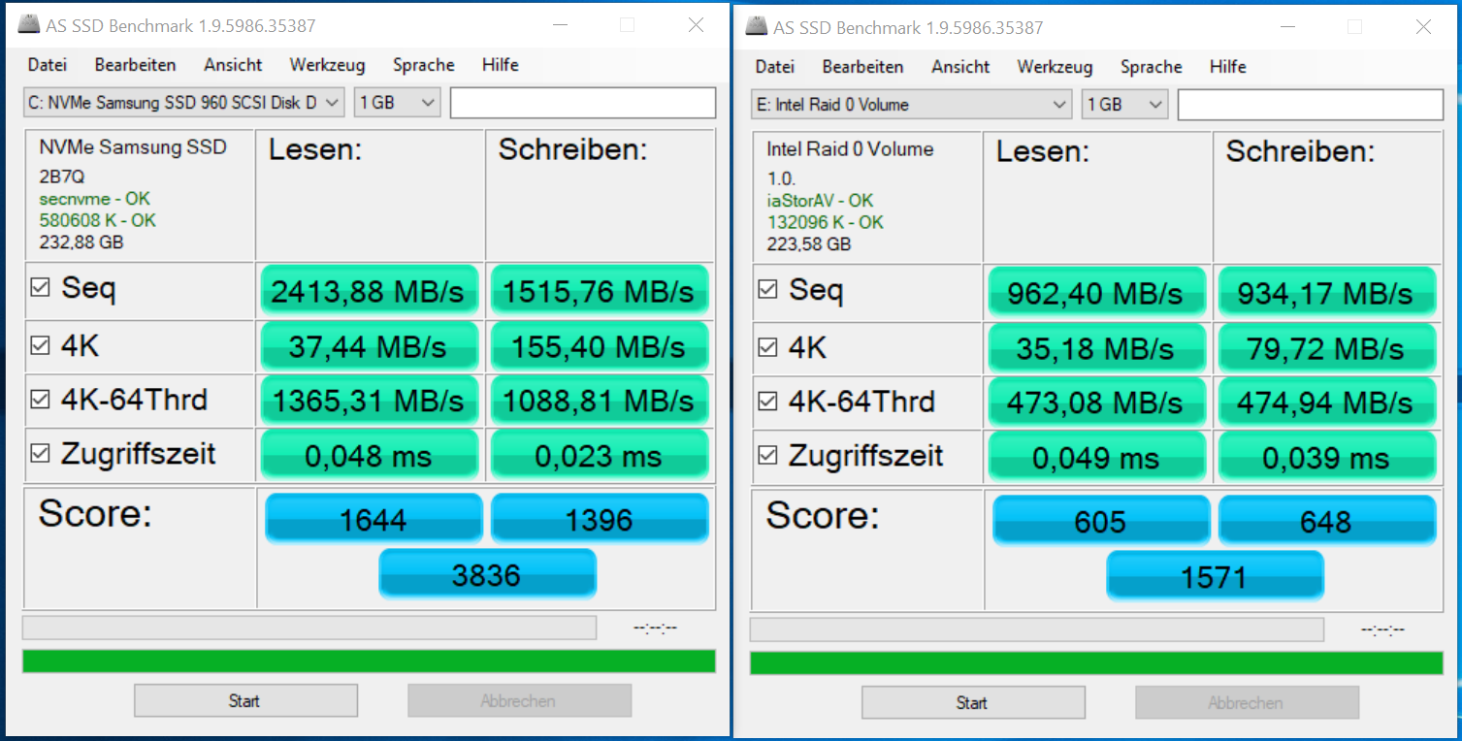Open the Sprache menu in the right window
The height and width of the screenshot is (741, 1462).
pos(1151,67)
